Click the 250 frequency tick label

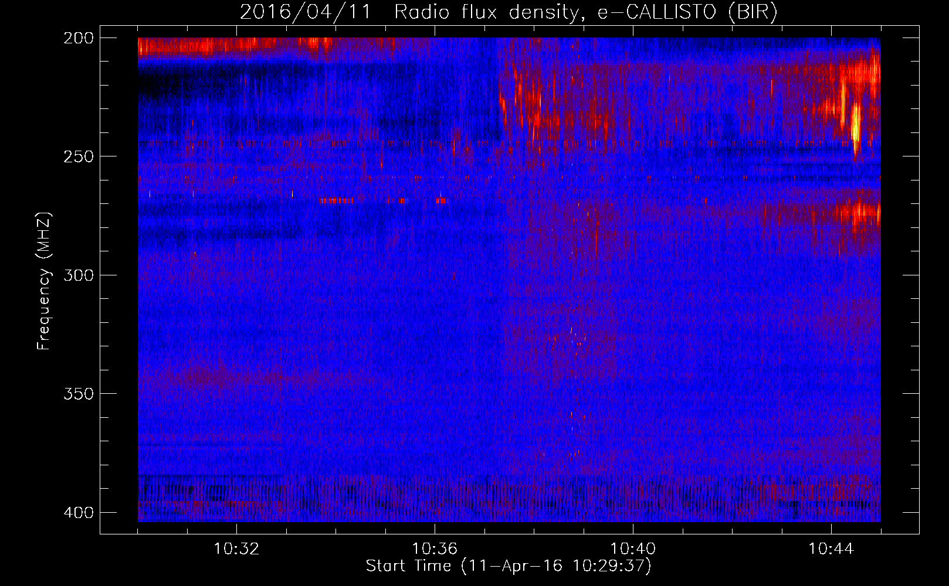[78, 156]
